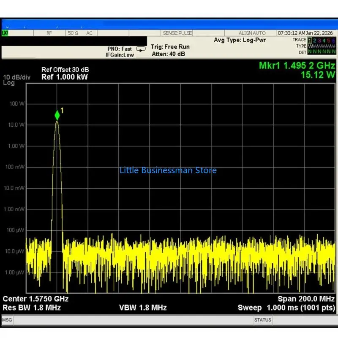338x338 pixels.
Task: Click the VBW 1.8 MHz annotation
Action: tap(143, 308)
